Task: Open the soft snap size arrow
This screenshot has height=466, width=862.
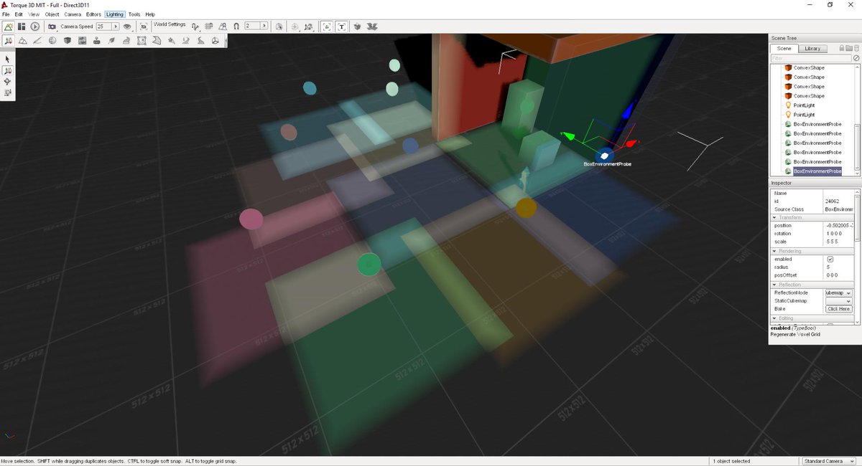Action: 265,27
